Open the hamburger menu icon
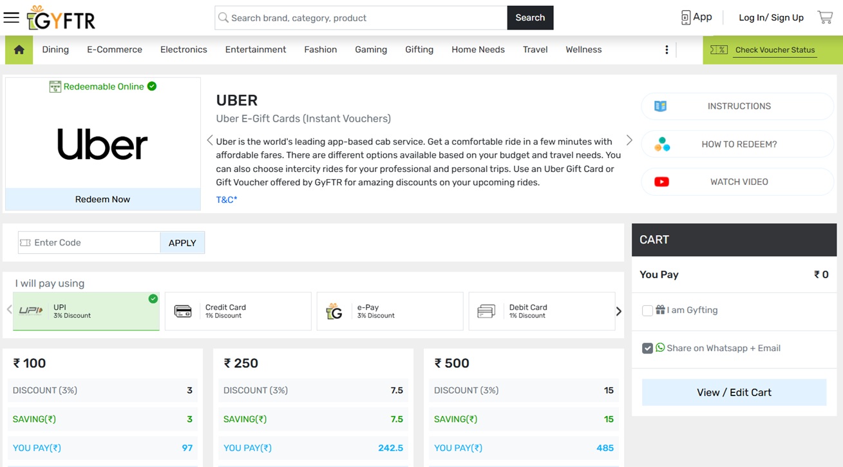This screenshot has height=467, width=843. [12, 17]
